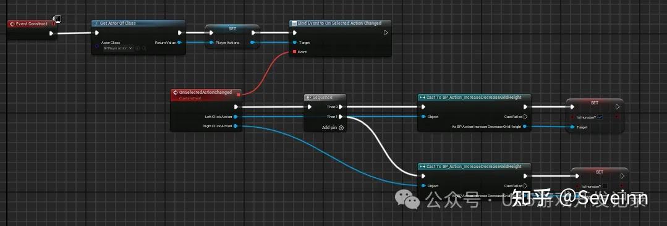The width and height of the screenshot is (667, 226).
Task: Click Event Construct exec output pin
Action: coord(51,33)
